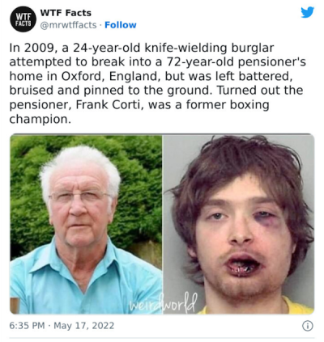Open the 6:35 PM timestamp link

(x=27, y=326)
